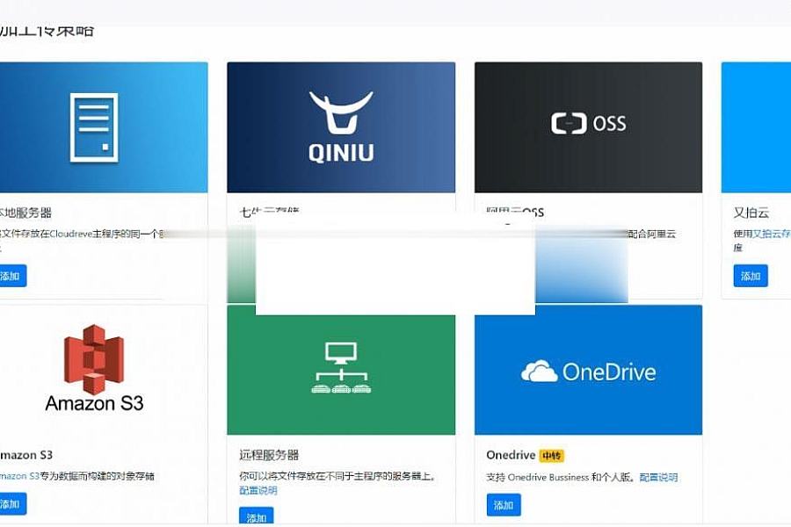
Task: Open 配置说明 link beside Onedrive description
Action: (x=658, y=477)
